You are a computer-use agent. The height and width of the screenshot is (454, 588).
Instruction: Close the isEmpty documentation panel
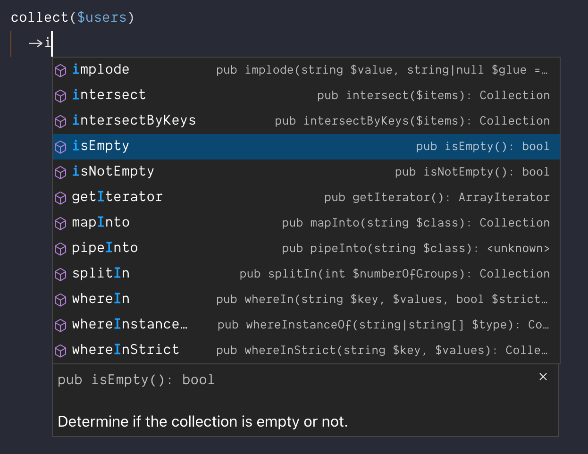tap(543, 377)
